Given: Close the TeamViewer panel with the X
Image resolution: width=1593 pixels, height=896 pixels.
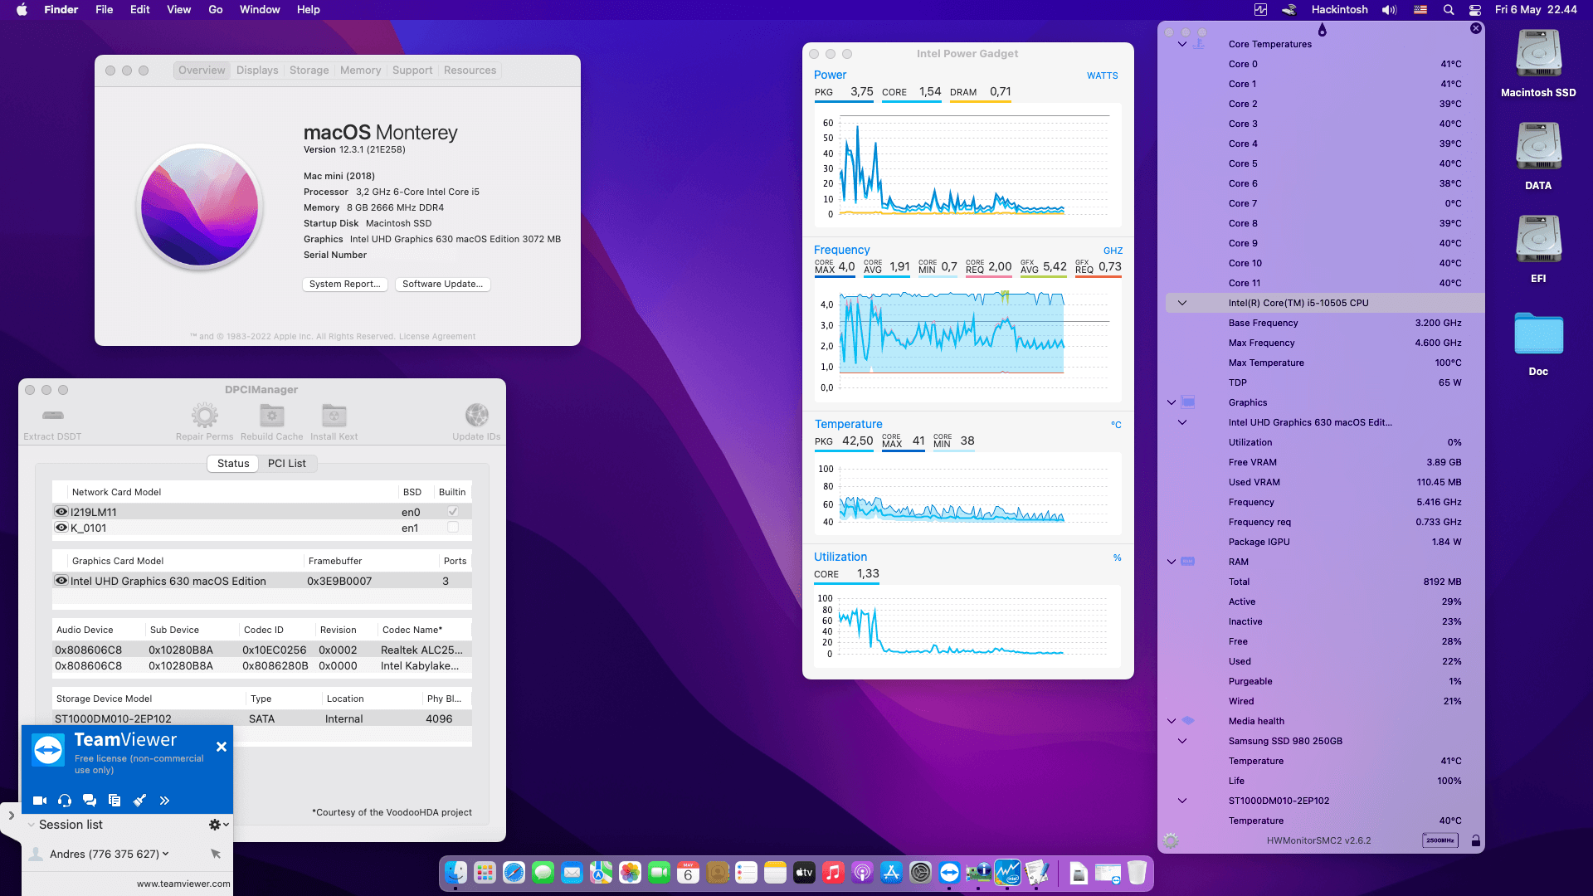Looking at the screenshot, I should (x=222, y=747).
